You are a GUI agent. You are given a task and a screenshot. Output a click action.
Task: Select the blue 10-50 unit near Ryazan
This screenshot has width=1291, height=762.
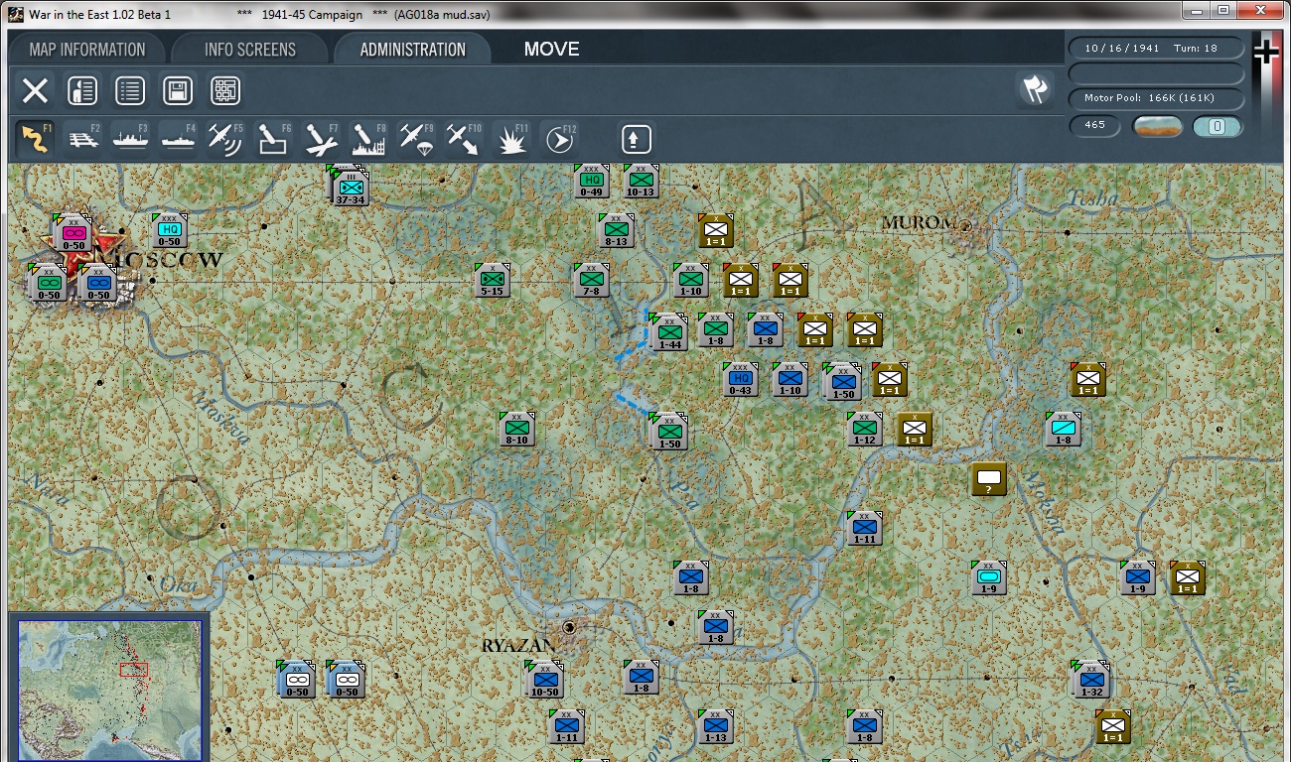(x=544, y=680)
